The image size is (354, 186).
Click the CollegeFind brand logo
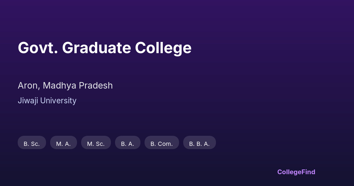tap(296, 172)
